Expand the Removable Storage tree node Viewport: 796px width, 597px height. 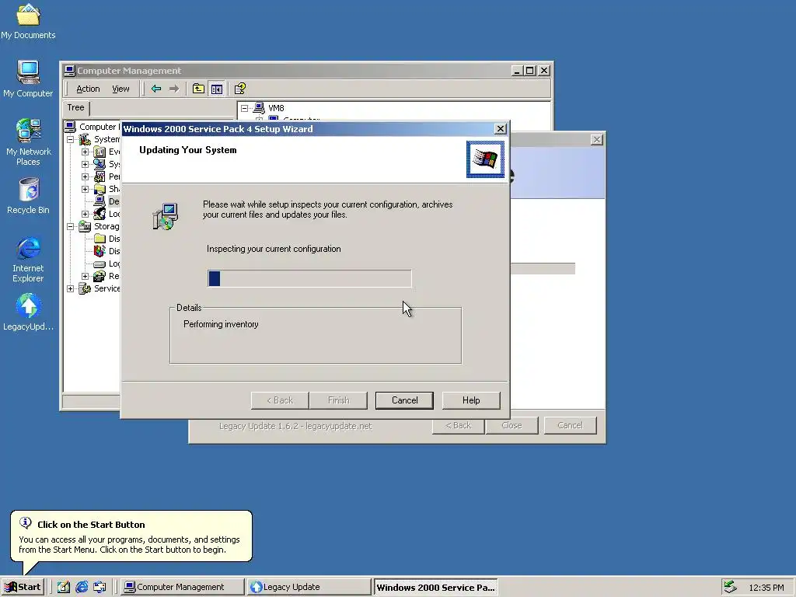[86, 276]
